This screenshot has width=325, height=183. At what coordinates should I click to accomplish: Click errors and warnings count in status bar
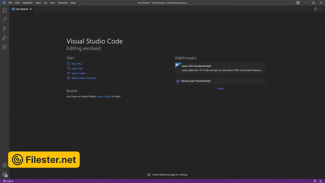tap(8, 181)
